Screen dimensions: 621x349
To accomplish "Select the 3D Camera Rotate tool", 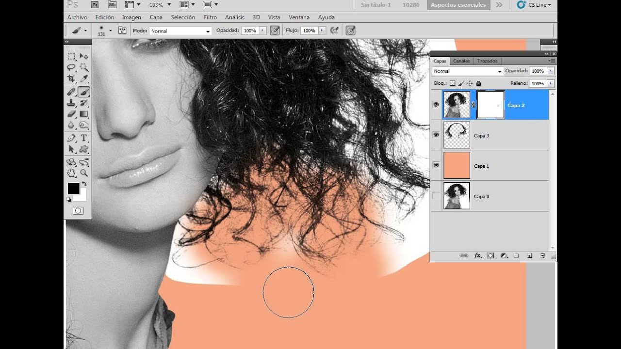I will (x=84, y=162).
